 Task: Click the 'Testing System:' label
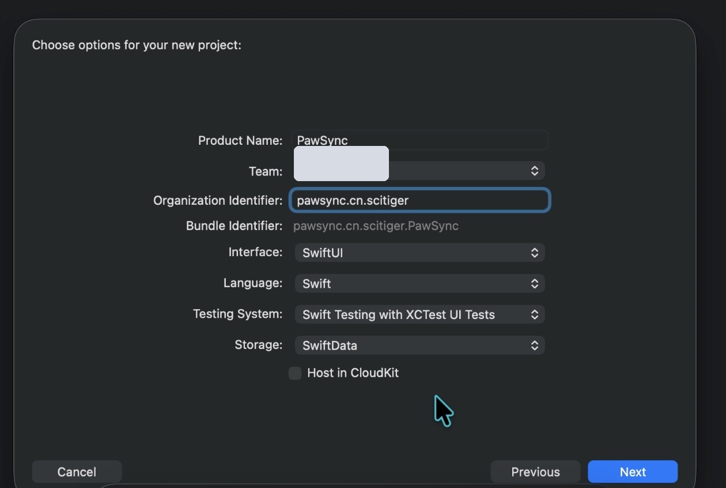coord(237,314)
